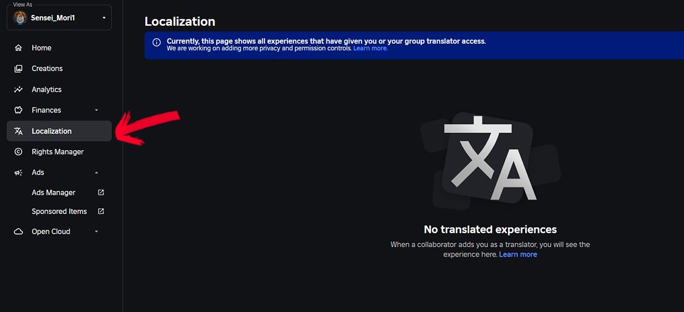The width and height of the screenshot is (684, 312).
Task: Click the Finances piggy bank icon
Action: pyautogui.click(x=18, y=110)
